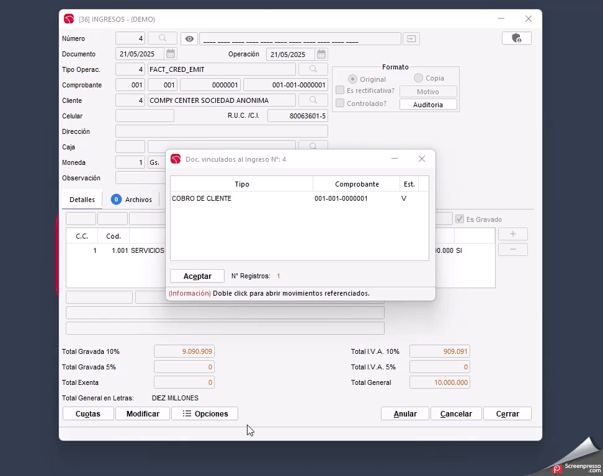This screenshot has height=476, width=603.
Task: Click the eye icon beside Número
Action: pos(189,39)
